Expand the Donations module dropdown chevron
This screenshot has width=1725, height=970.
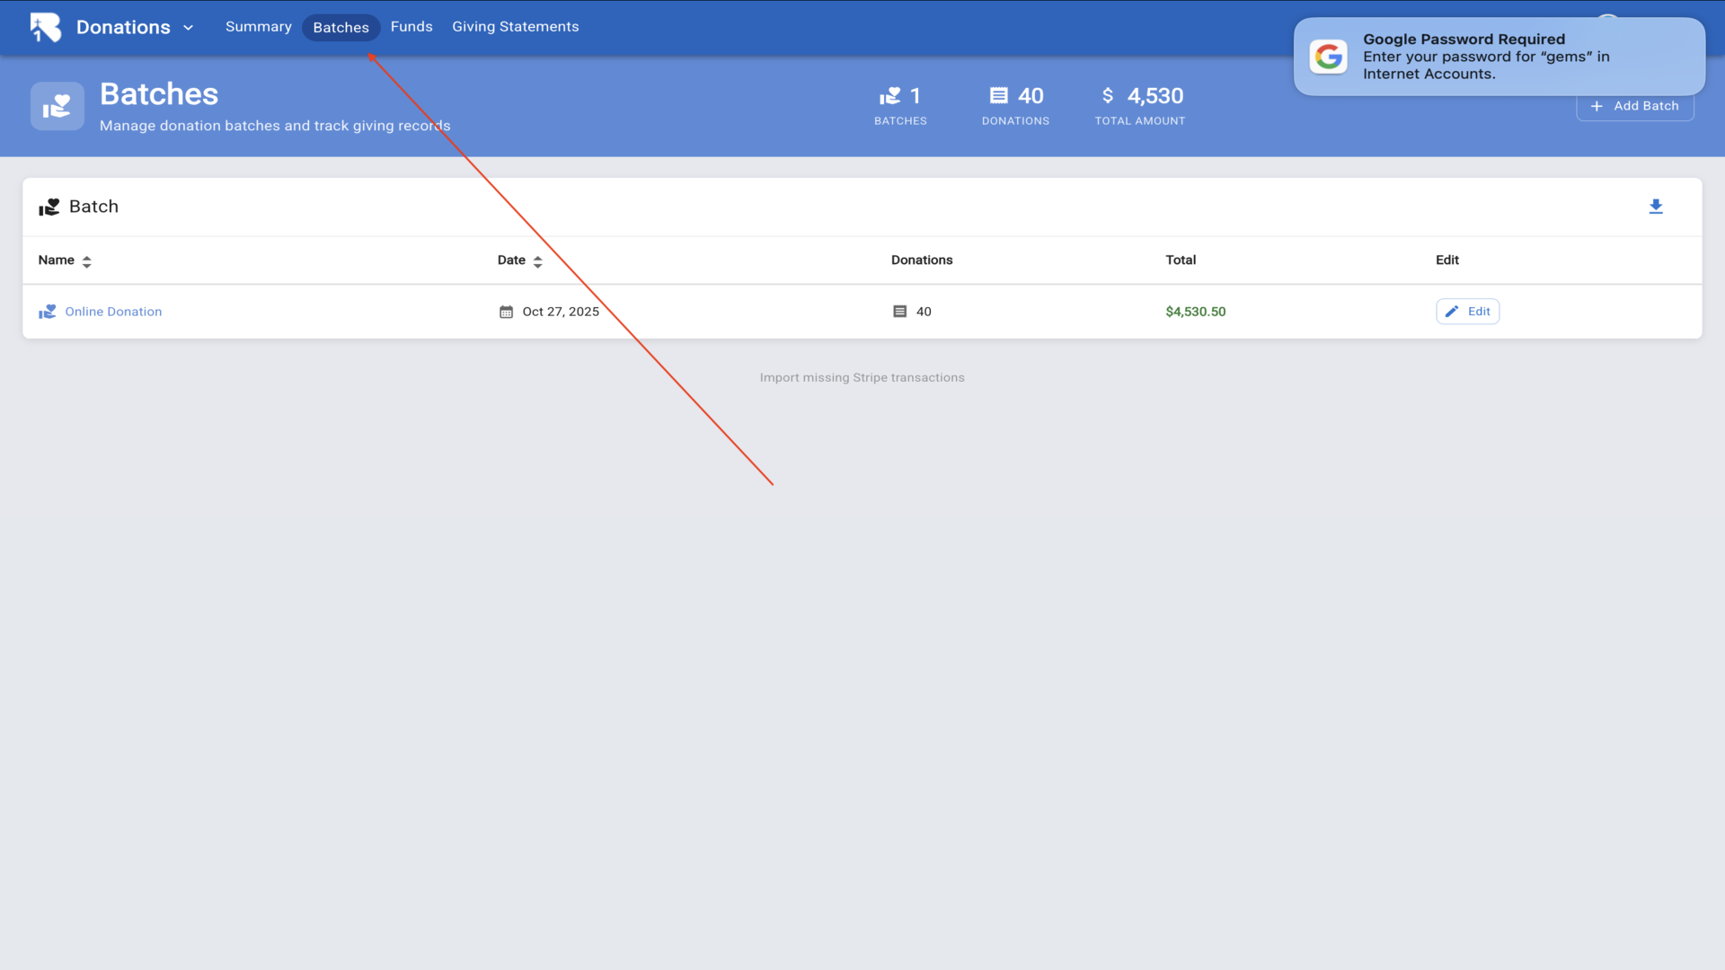click(x=188, y=28)
